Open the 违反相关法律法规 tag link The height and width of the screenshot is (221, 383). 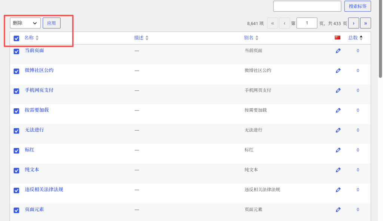tap(44, 190)
